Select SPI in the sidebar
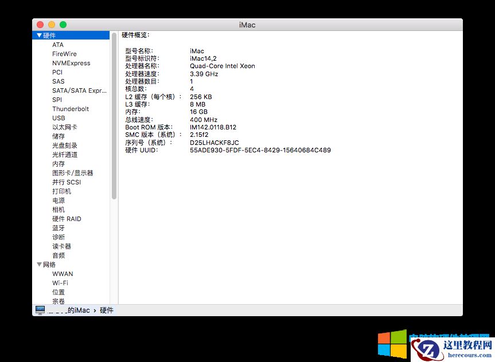Screen dimensions: 495x362 [x=57, y=100]
